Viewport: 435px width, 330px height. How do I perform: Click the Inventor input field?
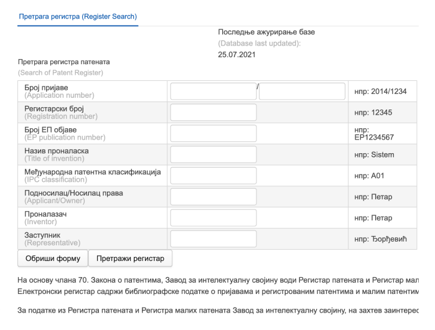213,218
